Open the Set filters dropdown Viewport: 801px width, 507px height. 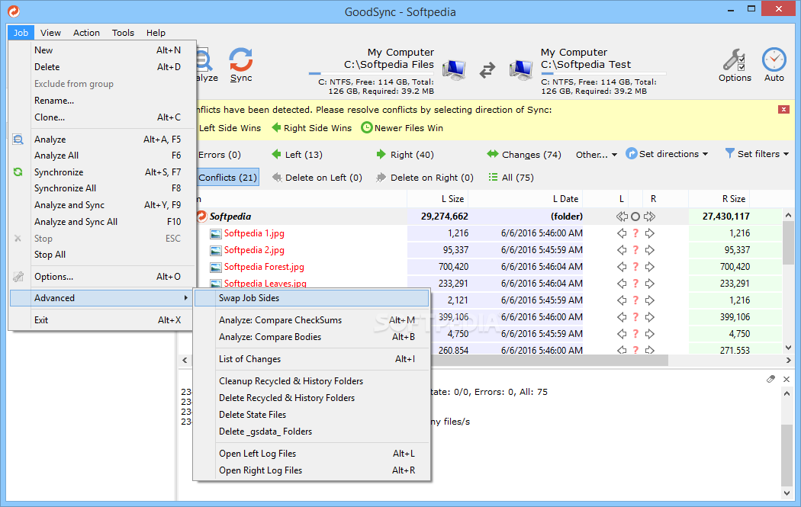point(757,154)
